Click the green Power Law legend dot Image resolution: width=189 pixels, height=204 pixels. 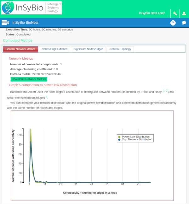119,137
